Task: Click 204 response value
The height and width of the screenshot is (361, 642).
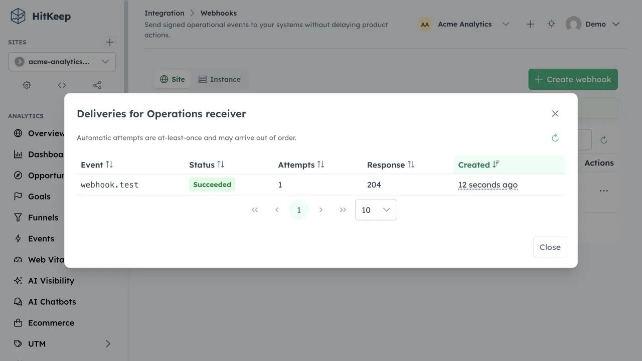Action: [x=374, y=185]
